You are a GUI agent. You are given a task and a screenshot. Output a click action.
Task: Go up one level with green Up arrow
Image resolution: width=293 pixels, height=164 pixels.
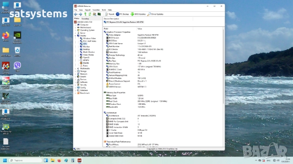point(86,14)
